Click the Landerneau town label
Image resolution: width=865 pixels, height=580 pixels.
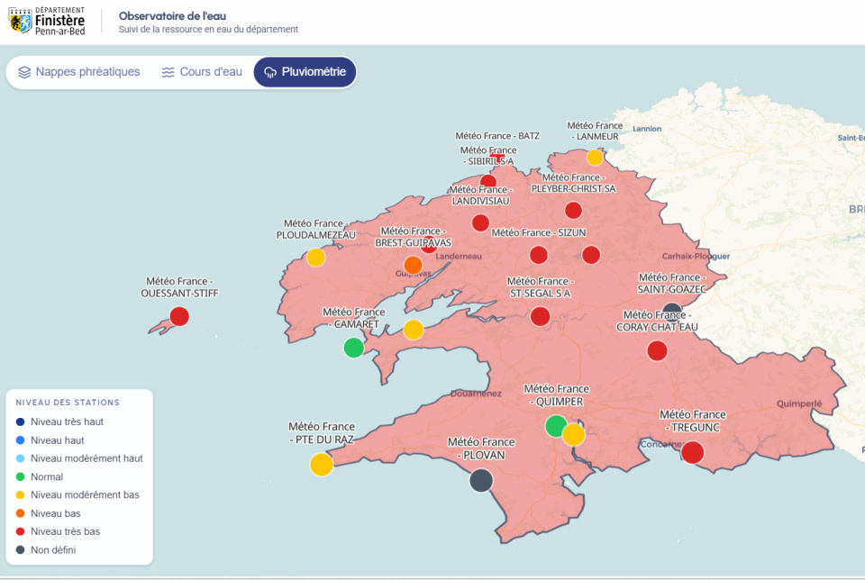459,256
